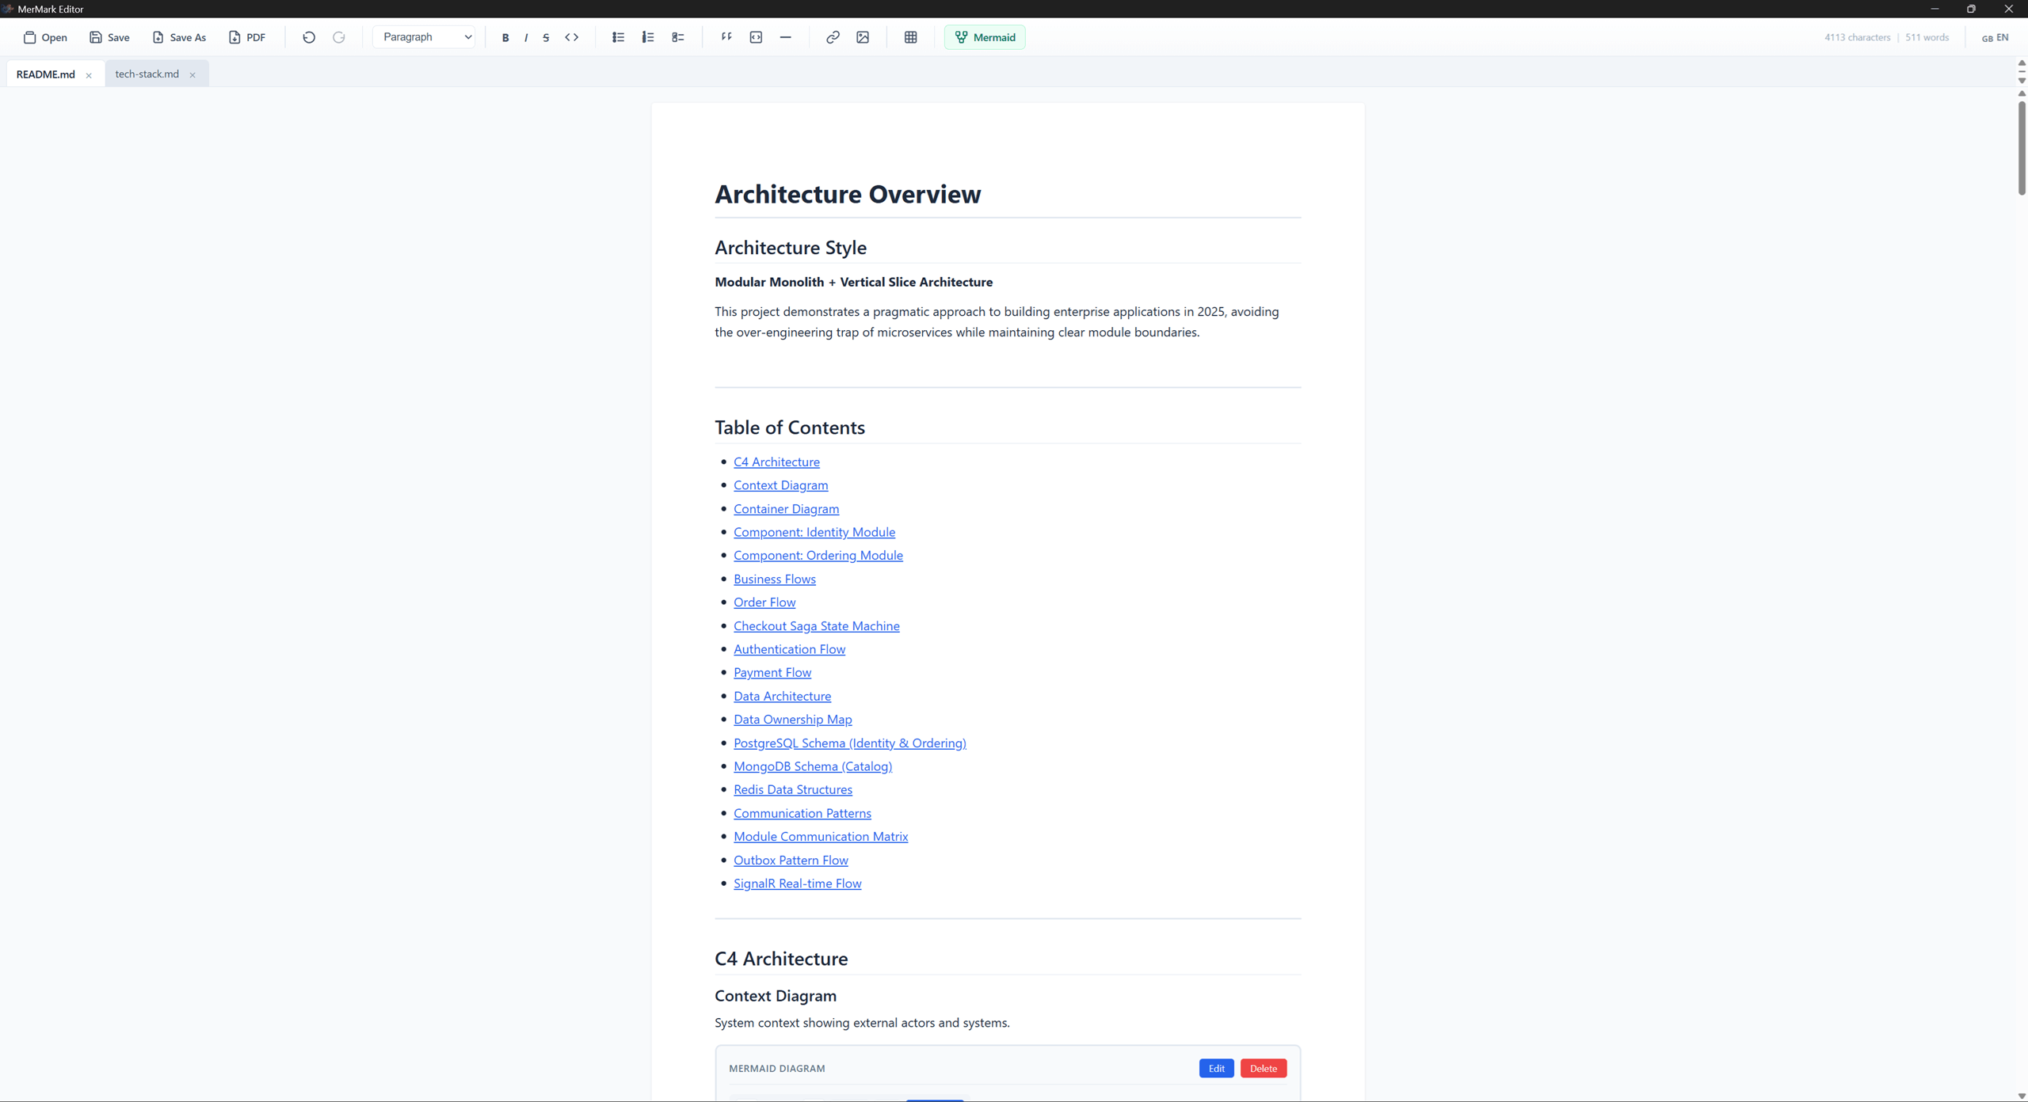
Task: Insert a hyperlink using the link icon
Action: coord(833,37)
